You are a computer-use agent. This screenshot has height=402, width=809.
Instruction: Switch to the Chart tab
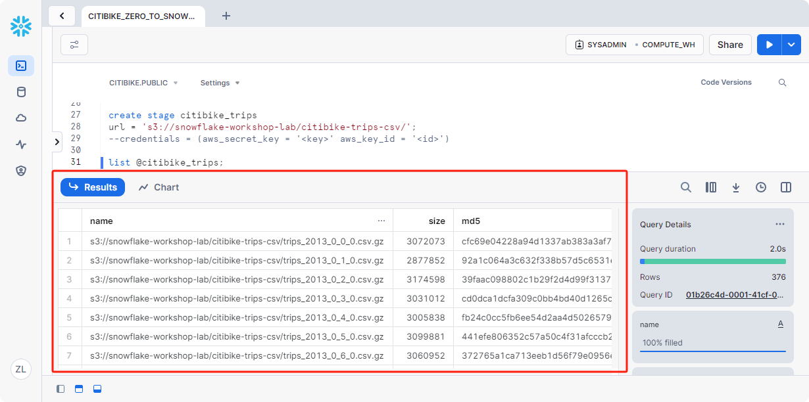click(159, 187)
